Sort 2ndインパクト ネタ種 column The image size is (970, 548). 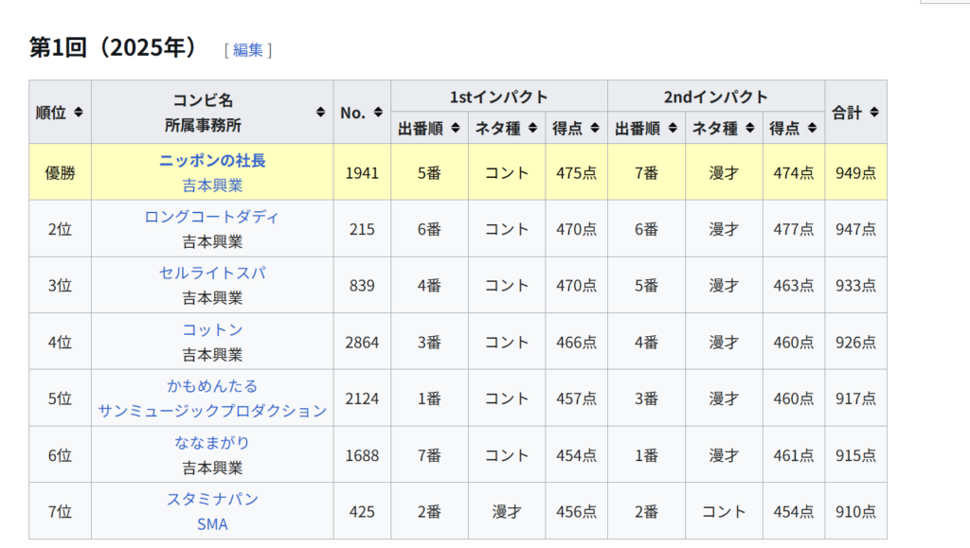click(750, 128)
